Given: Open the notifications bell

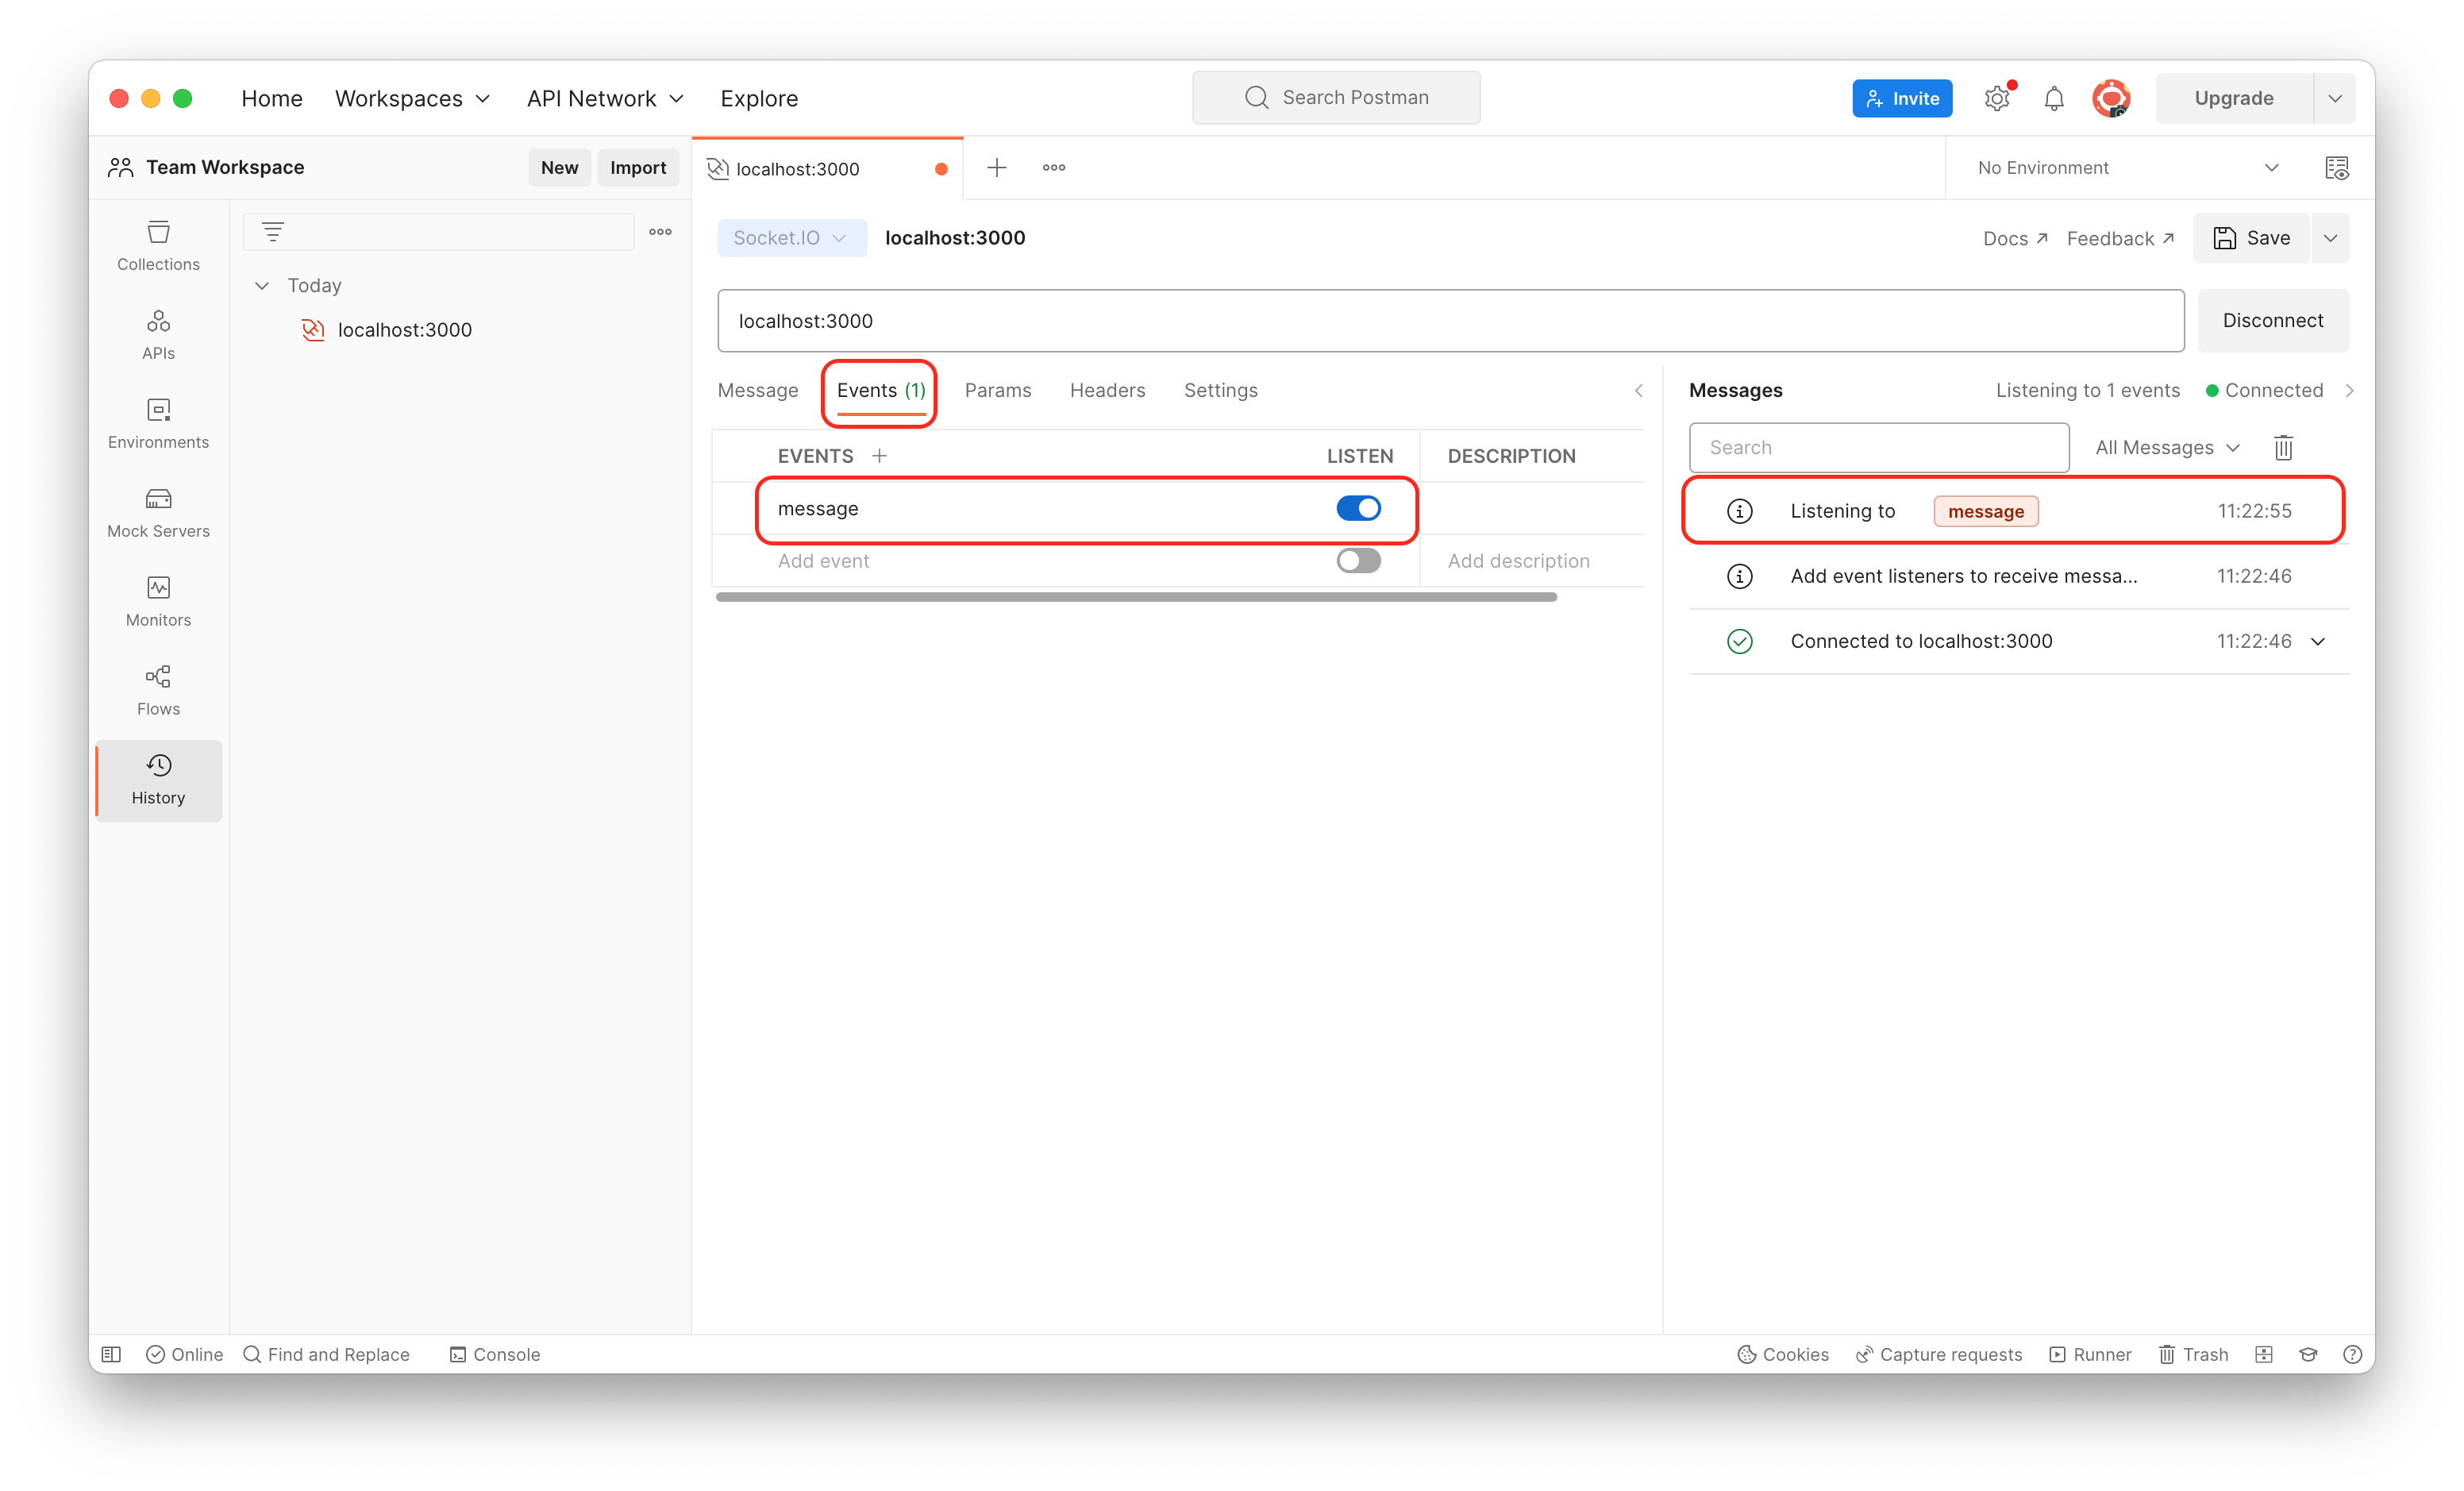Looking at the screenshot, I should point(2054,98).
